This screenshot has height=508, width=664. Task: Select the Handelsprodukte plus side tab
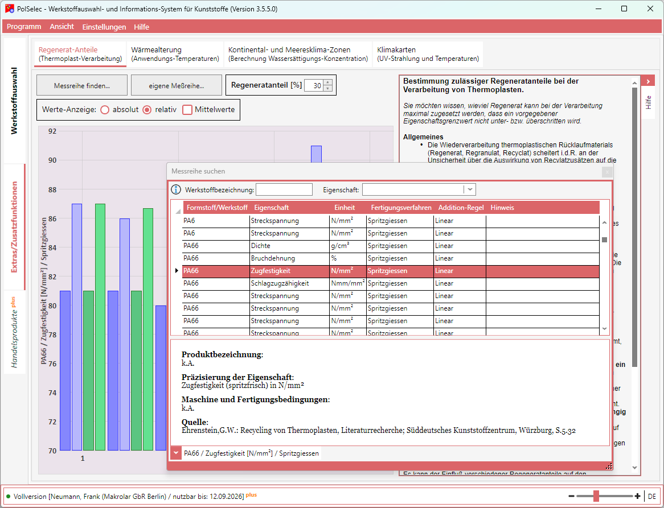[14, 332]
